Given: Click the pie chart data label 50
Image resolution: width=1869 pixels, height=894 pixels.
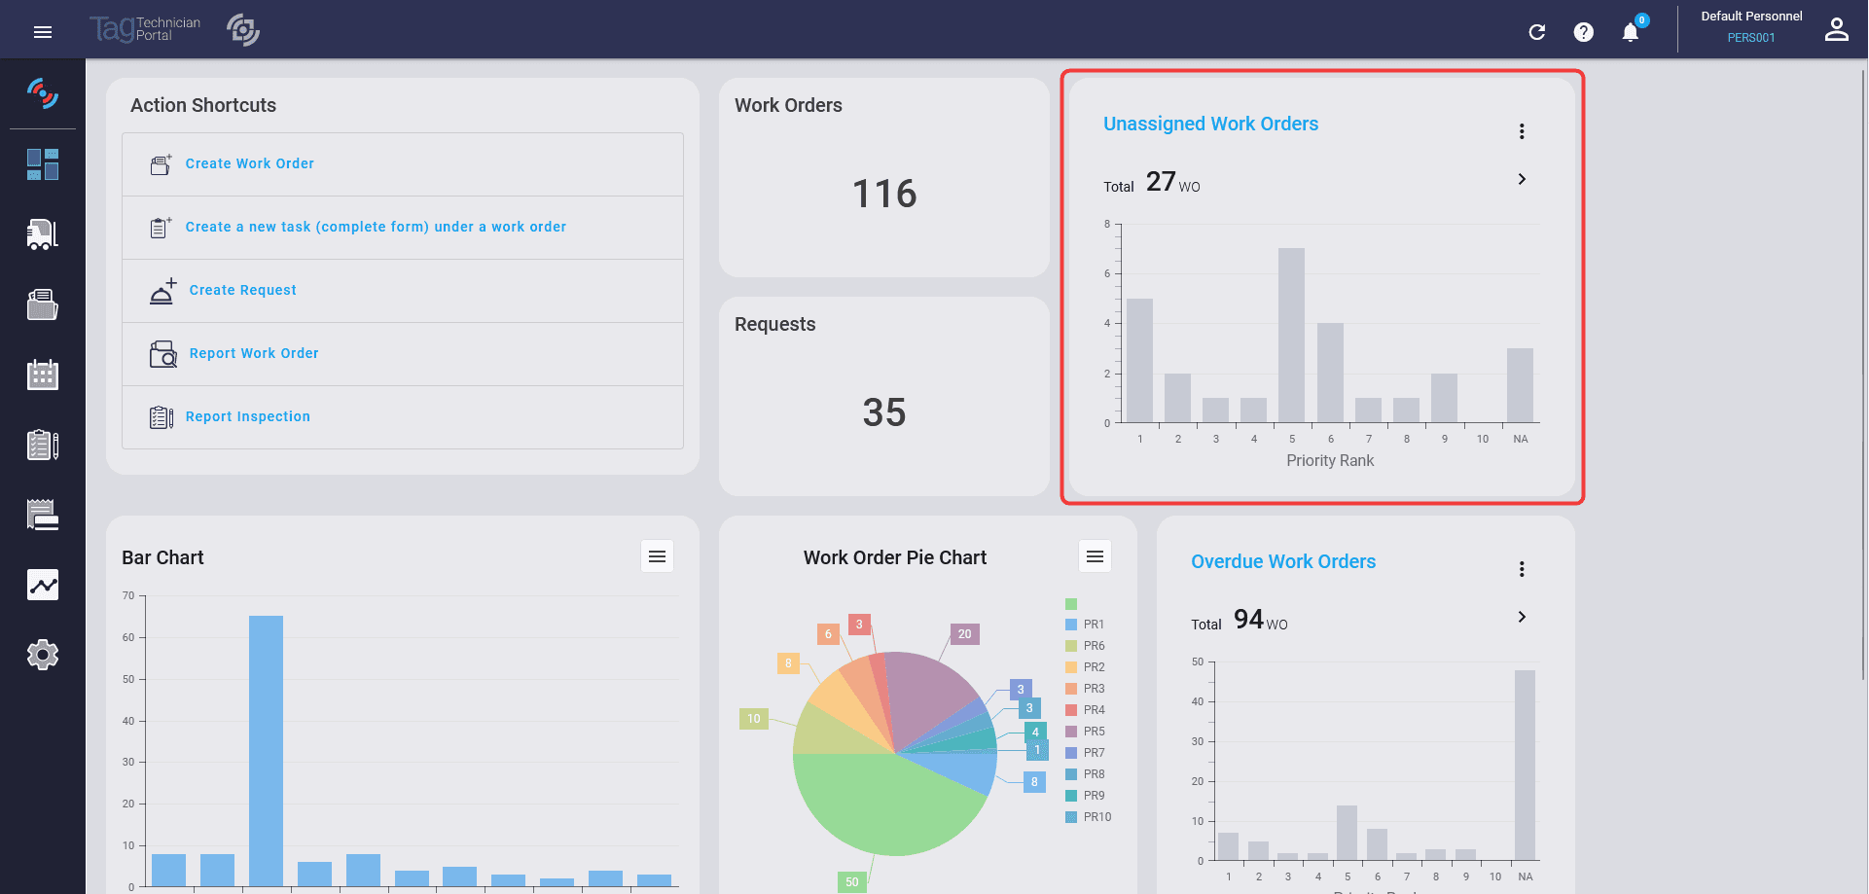Looking at the screenshot, I should [x=851, y=882].
